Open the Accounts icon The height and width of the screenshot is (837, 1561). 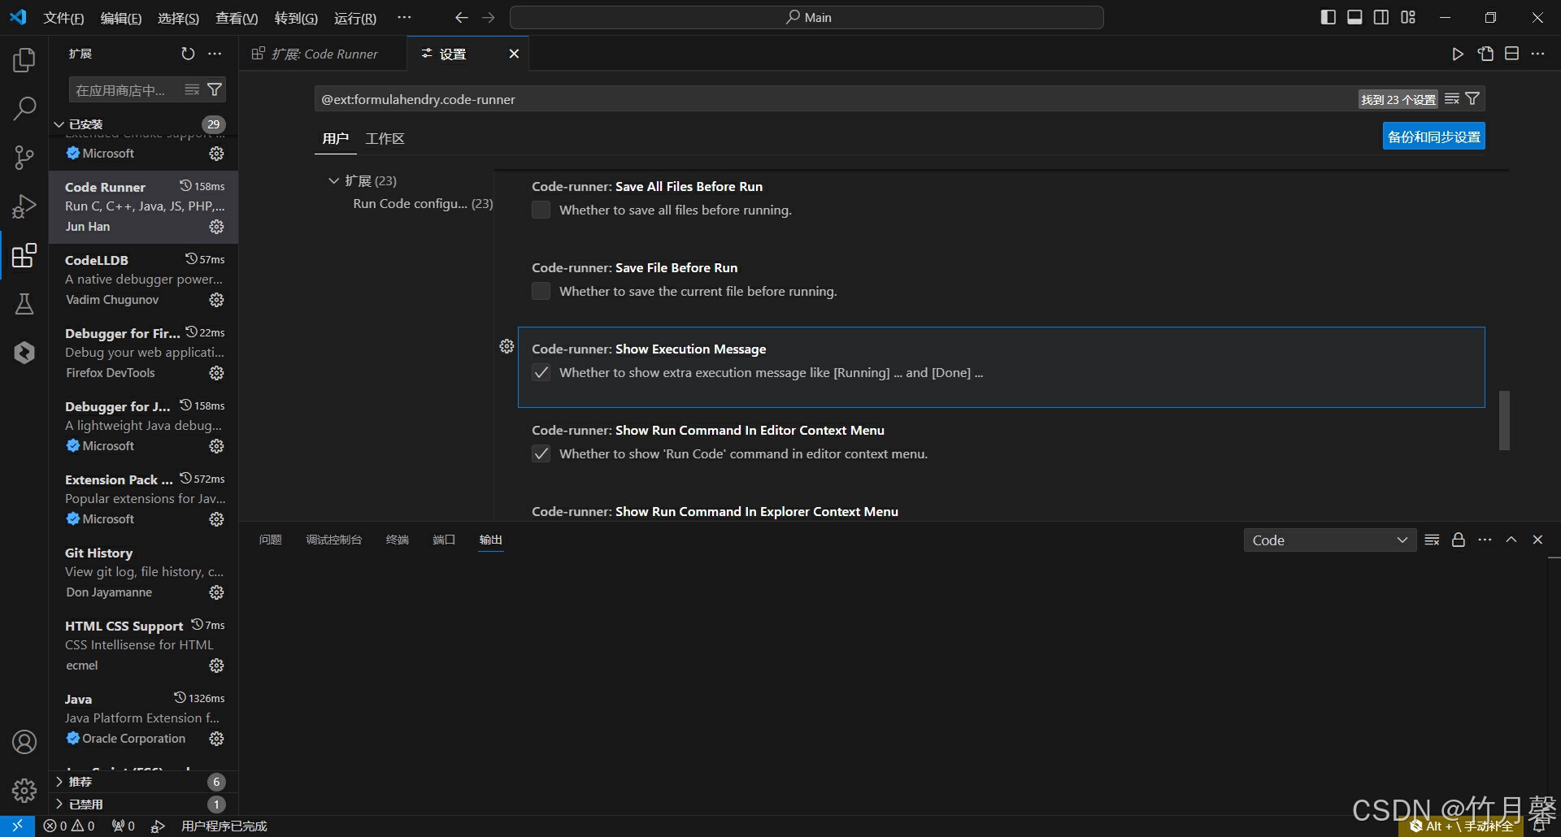(24, 742)
